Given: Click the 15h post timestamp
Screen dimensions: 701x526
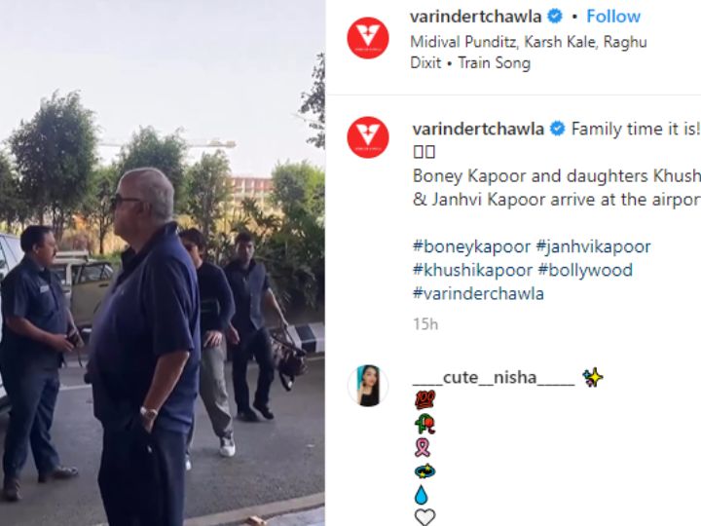Looking at the screenshot, I should pyautogui.click(x=425, y=324).
